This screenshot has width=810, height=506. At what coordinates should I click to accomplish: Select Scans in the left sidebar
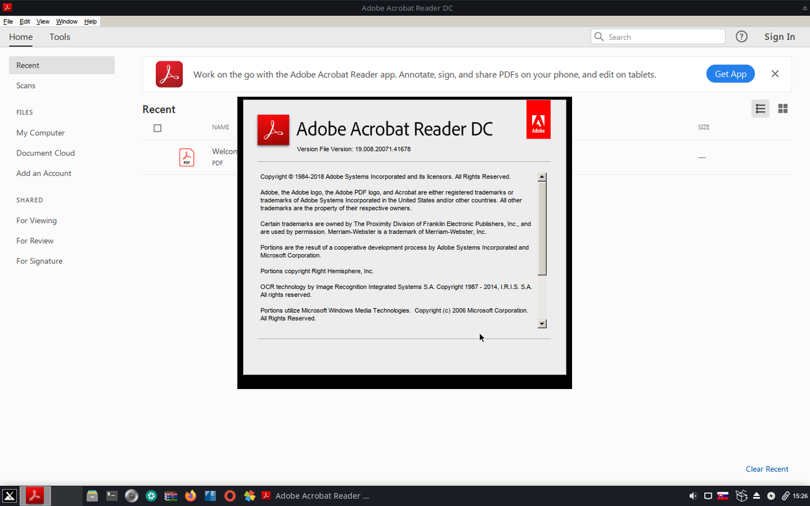26,85
